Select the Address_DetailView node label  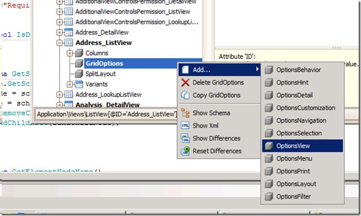coord(102,32)
